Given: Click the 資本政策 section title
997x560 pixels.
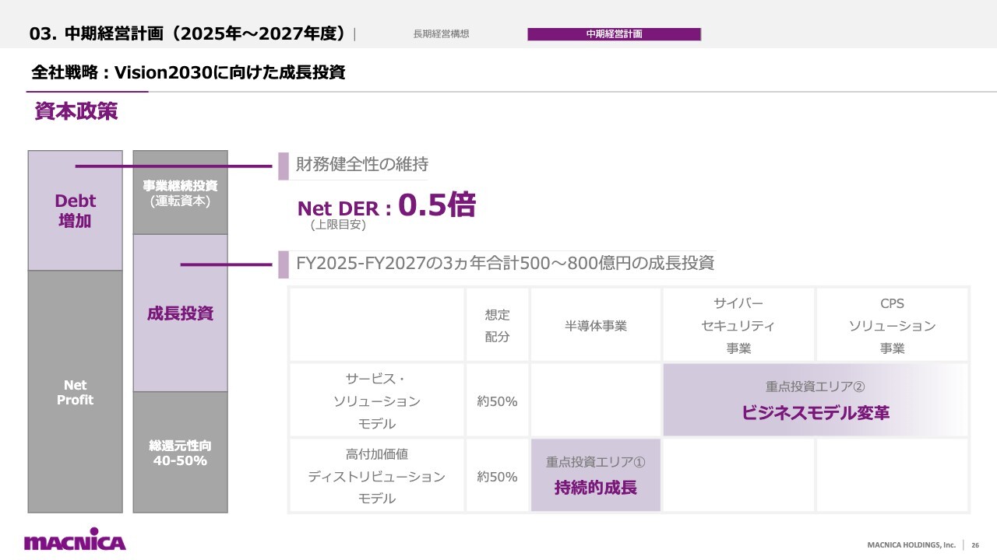Looking at the screenshot, I should (x=76, y=111).
